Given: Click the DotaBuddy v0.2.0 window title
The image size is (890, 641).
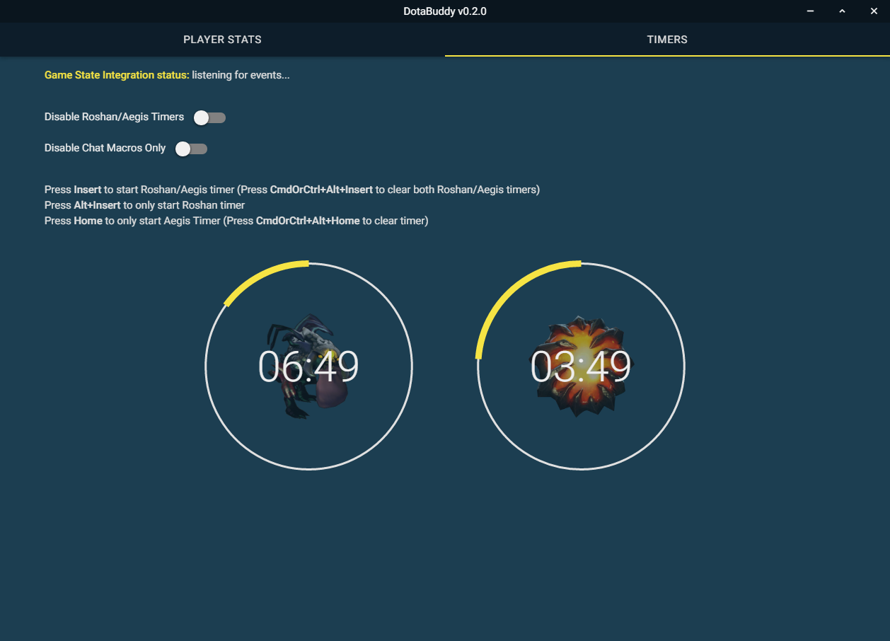Looking at the screenshot, I should [x=445, y=11].
